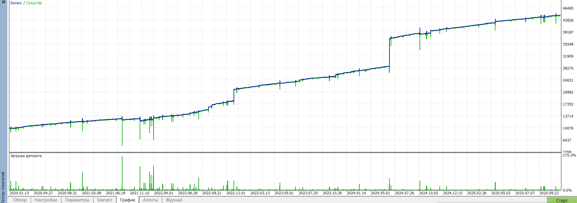Click the 28270 axis value
Screen dimensions: 577x203
[568, 68]
